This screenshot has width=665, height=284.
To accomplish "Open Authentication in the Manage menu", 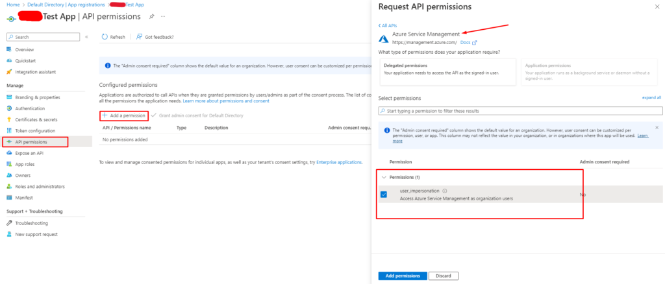I will pyautogui.click(x=30, y=108).
